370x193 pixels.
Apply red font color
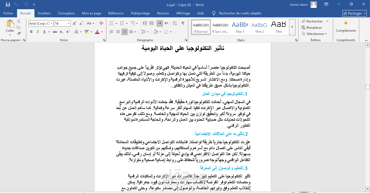click(97, 32)
